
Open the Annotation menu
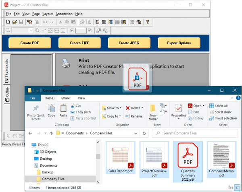pyautogui.click(x=64, y=14)
